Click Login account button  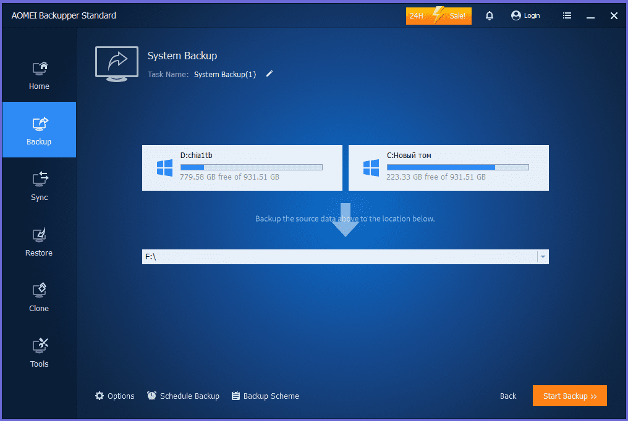525,15
